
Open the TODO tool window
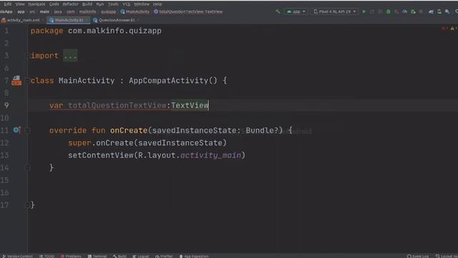(x=47, y=256)
